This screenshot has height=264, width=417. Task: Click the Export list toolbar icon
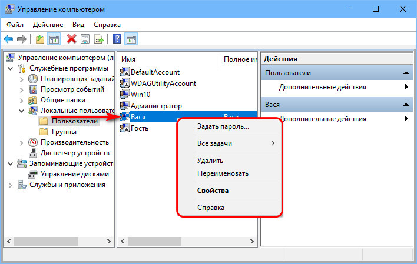99,39
